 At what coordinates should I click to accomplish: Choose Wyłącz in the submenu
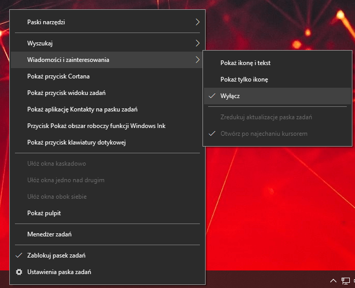tap(277, 96)
